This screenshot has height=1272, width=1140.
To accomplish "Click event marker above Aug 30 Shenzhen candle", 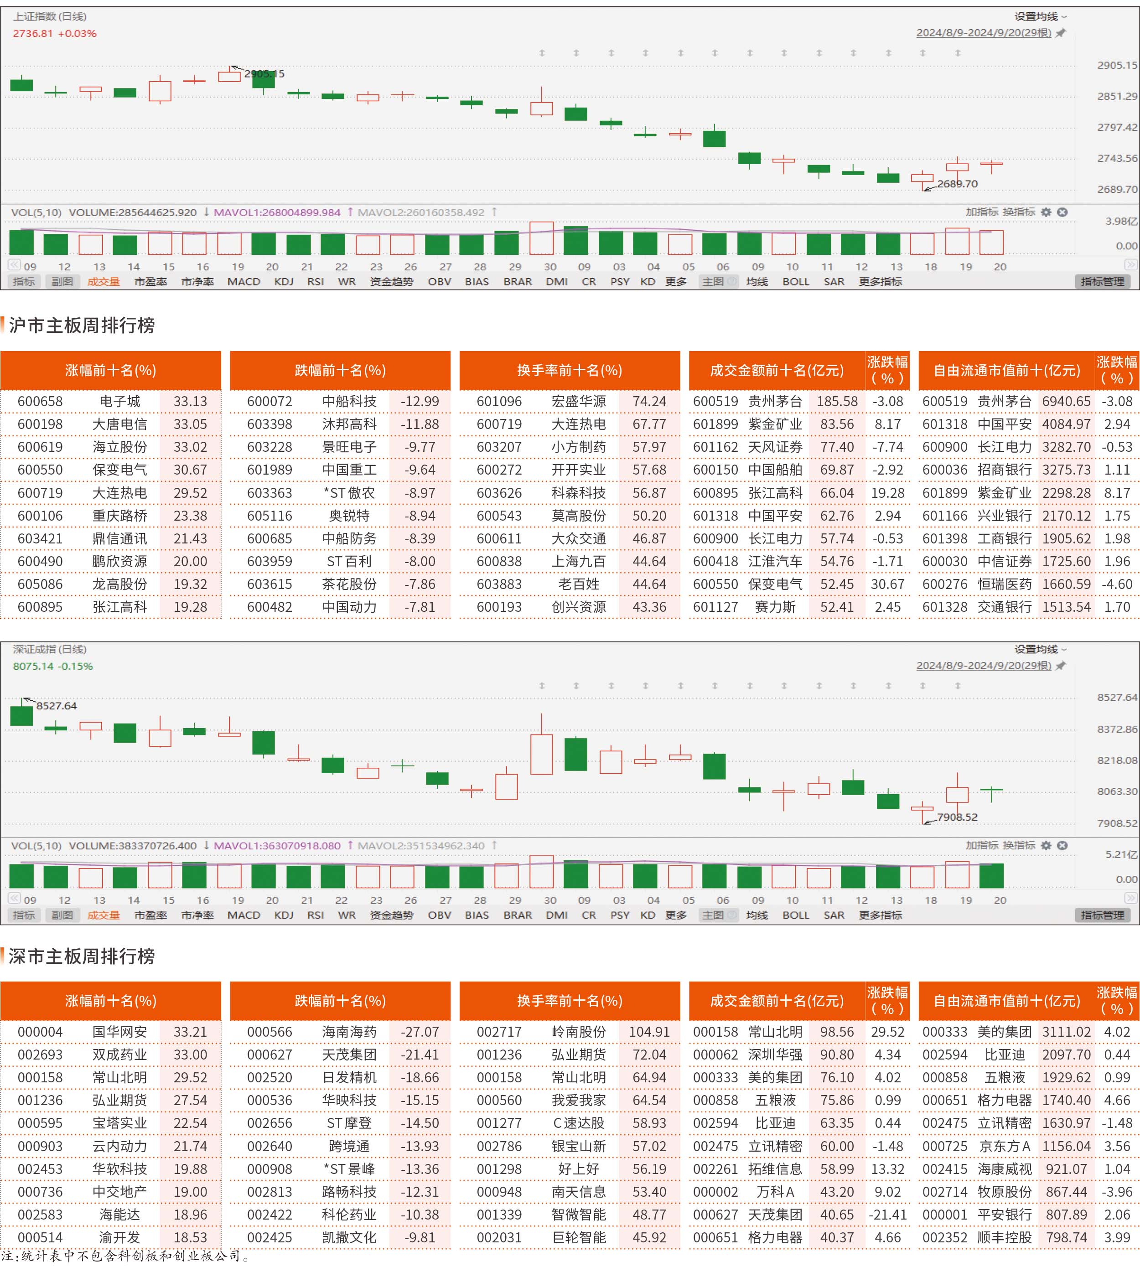I will pos(542,686).
